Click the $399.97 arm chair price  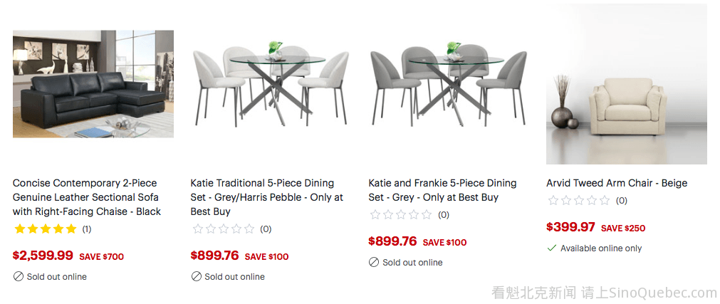[x=570, y=227]
